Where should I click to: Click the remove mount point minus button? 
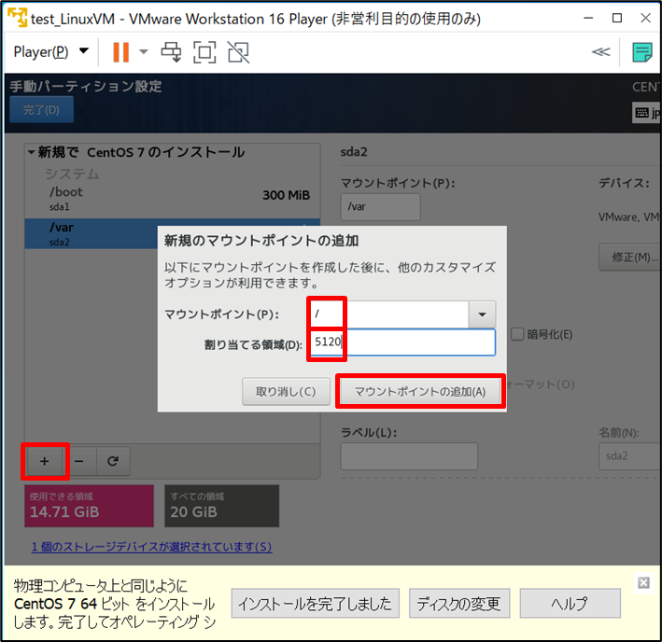(79, 461)
